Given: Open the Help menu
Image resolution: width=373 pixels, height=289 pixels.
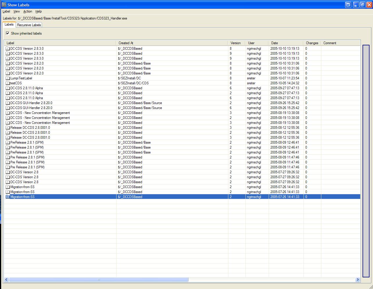Looking at the screenshot, I should (39, 11).
